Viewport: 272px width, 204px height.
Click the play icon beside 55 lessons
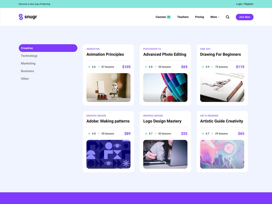[x=99, y=134]
